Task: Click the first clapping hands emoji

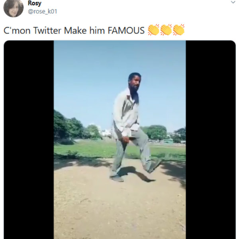Action: [153, 30]
